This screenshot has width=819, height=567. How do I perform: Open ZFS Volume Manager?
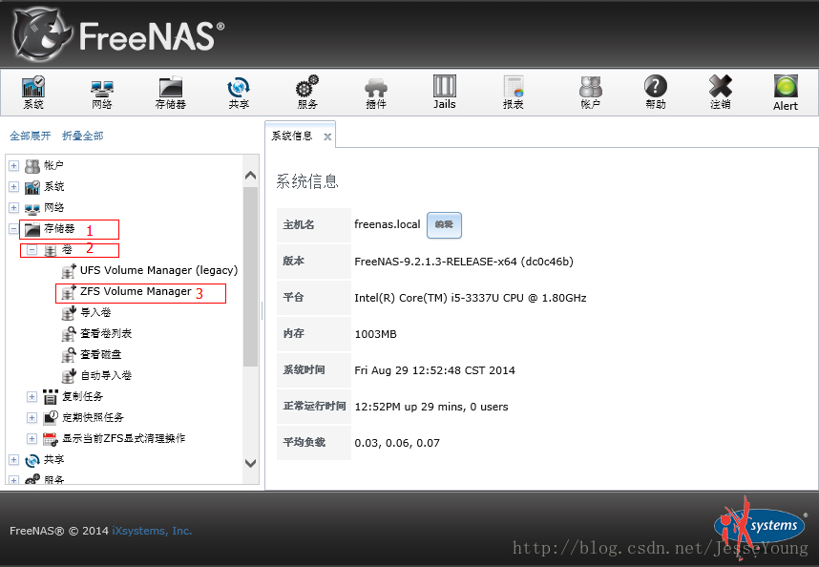point(136,291)
